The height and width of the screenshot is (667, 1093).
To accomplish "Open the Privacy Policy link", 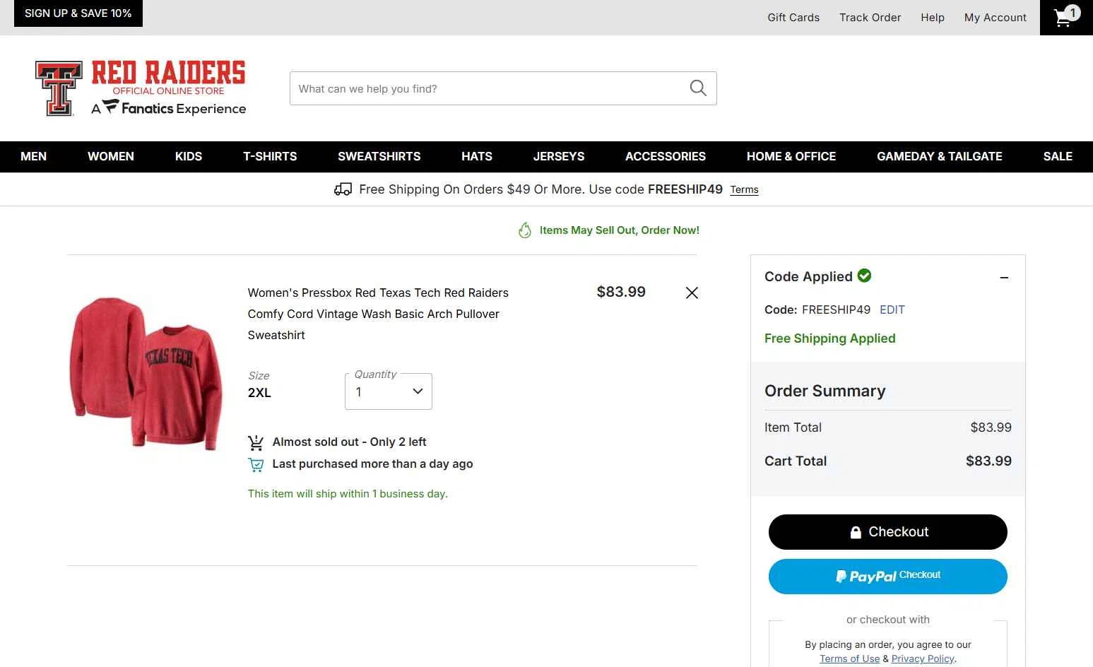I will tap(923, 659).
